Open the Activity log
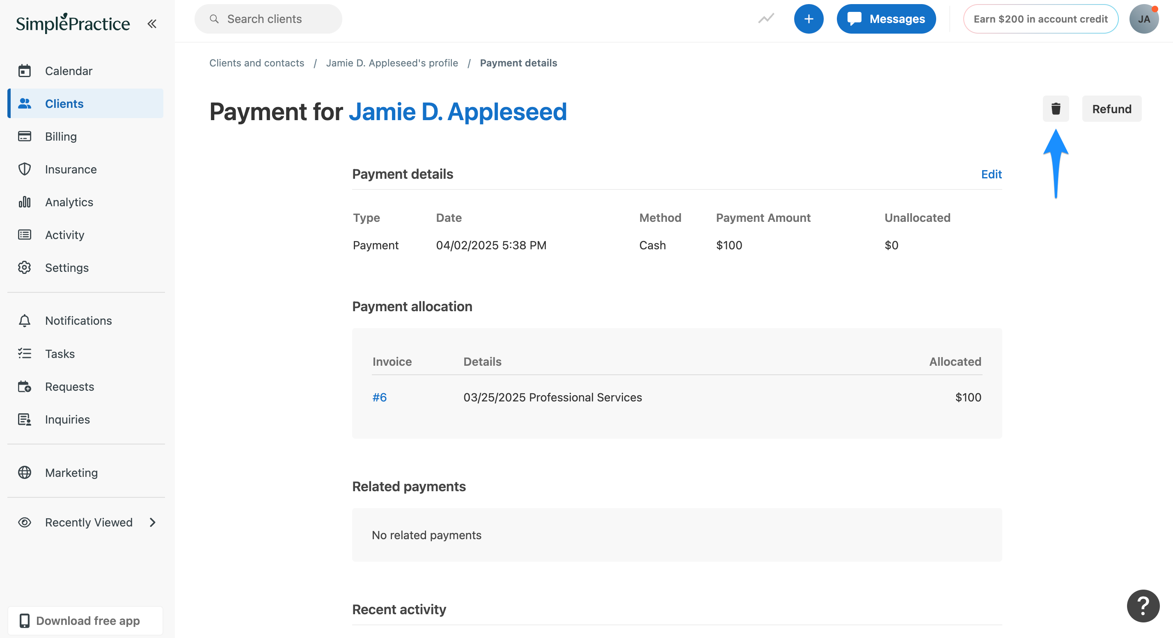Screen dimensions: 1173x638 [x=85, y=235]
